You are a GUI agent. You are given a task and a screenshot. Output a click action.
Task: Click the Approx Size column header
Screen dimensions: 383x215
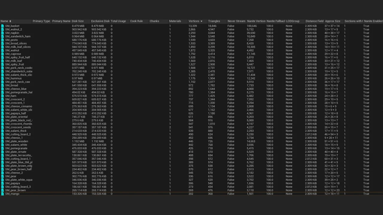pos(332,21)
